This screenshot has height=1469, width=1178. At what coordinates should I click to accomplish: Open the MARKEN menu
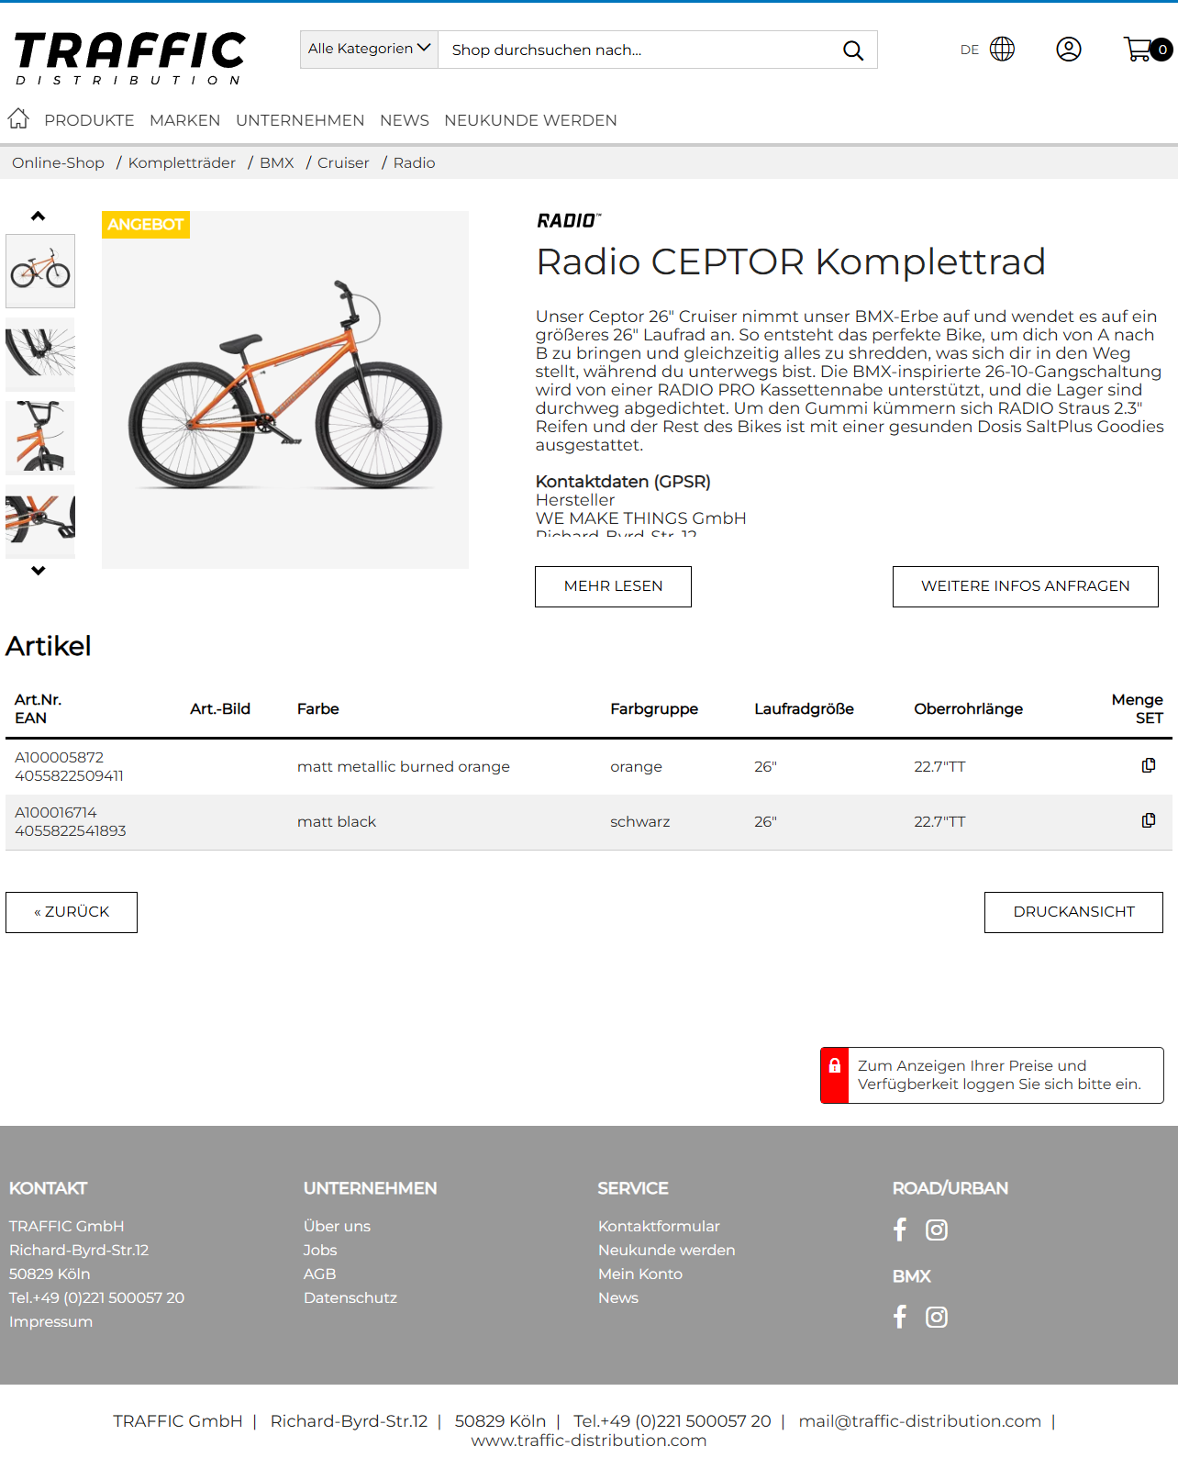click(x=184, y=120)
